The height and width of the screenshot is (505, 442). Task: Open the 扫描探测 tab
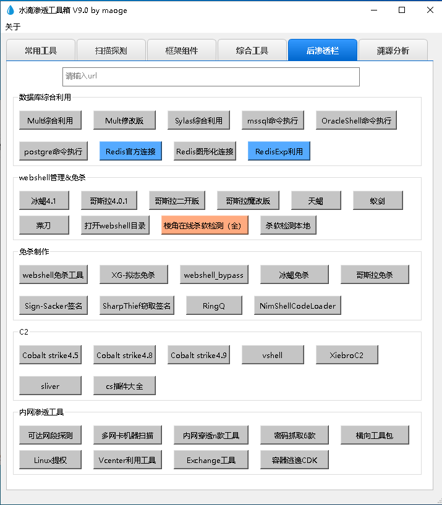coord(111,51)
